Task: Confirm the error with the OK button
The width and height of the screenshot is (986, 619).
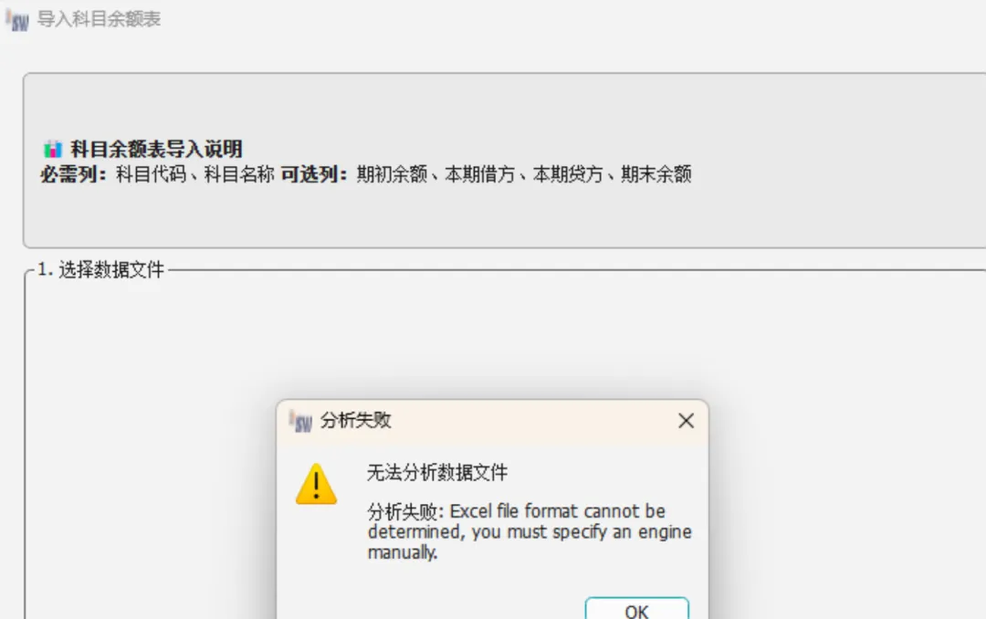Action: click(x=636, y=609)
